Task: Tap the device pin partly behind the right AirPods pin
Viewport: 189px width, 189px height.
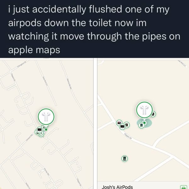Action: [x=154, y=114]
